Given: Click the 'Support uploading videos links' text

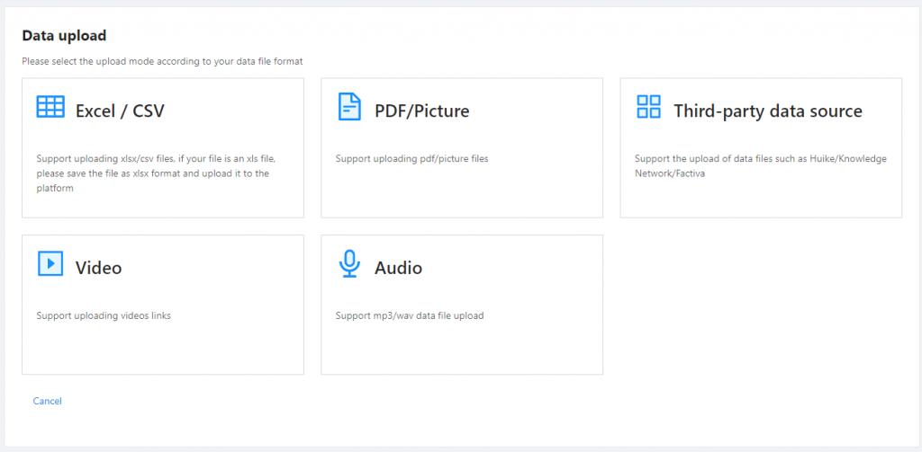Looking at the screenshot, I should pyautogui.click(x=104, y=315).
